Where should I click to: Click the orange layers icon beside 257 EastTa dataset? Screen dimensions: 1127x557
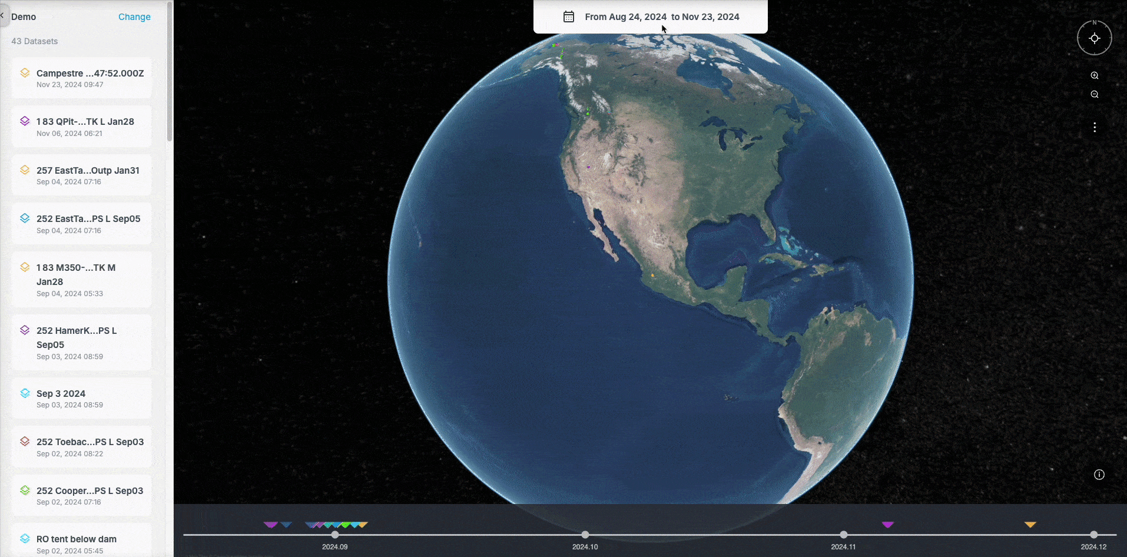(x=25, y=170)
